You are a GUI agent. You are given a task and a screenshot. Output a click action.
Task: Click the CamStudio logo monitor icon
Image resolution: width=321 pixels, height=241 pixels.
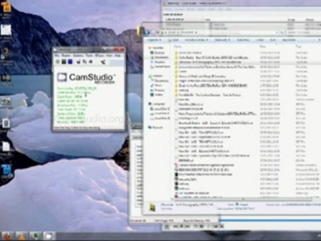pyautogui.click(x=62, y=77)
